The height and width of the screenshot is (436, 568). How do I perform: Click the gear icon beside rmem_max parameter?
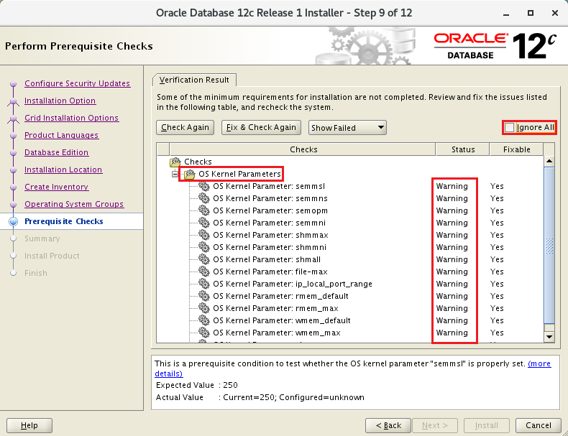[204, 308]
